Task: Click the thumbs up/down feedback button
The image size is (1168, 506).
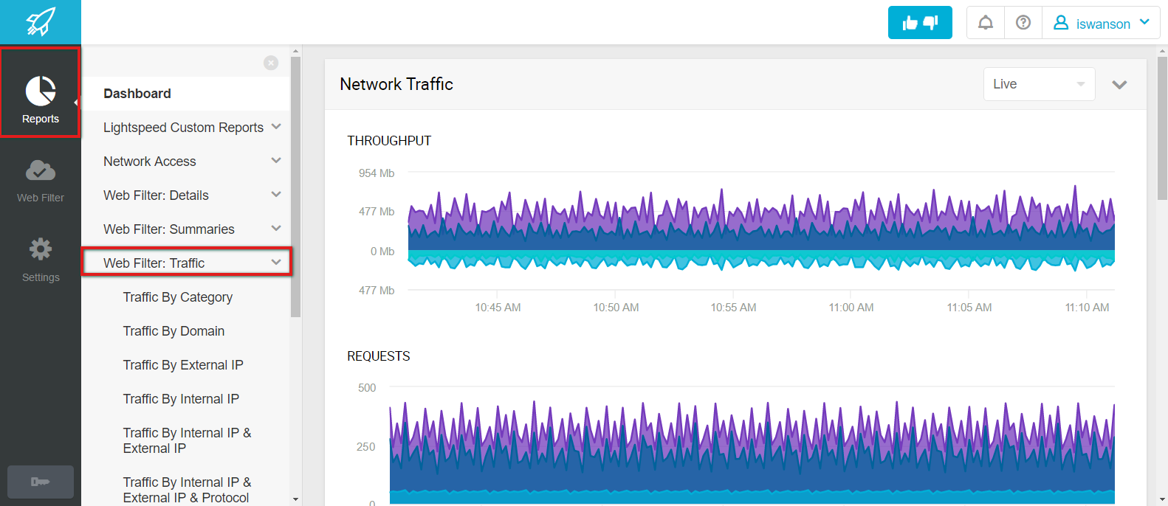Action: pyautogui.click(x=920, y=23)
